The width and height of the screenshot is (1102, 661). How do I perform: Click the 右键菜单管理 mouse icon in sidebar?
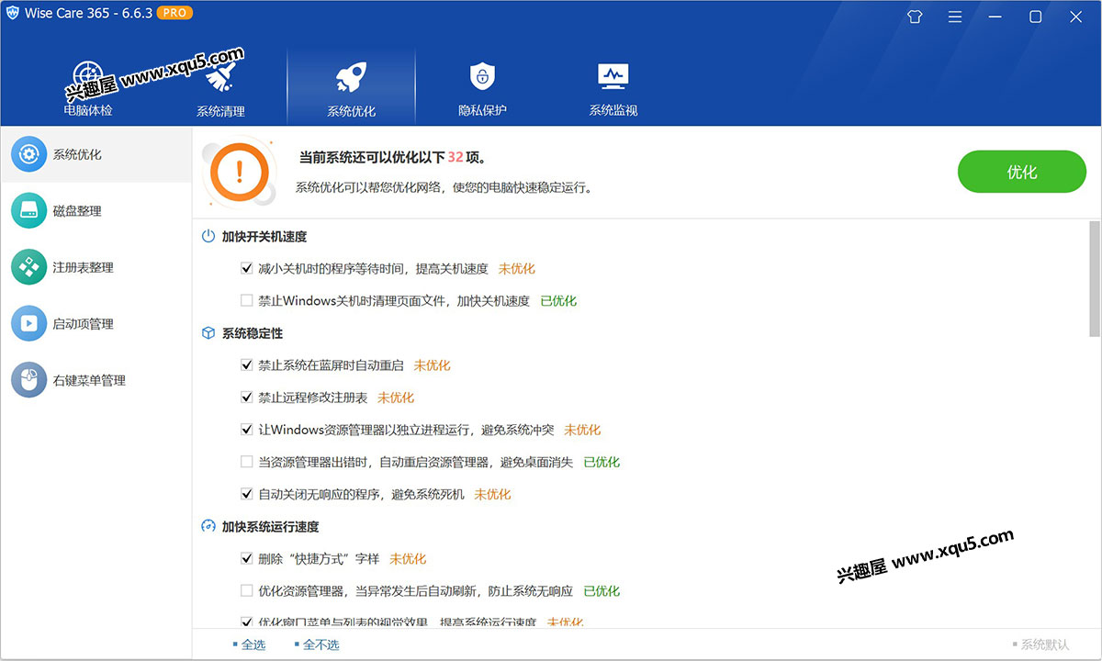28,380
